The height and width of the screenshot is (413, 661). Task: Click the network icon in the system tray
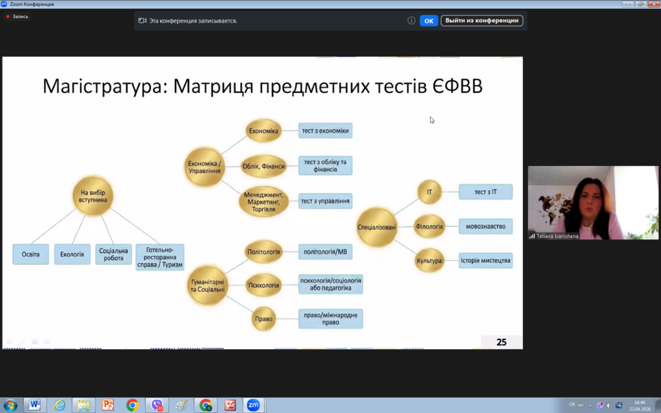618,405
